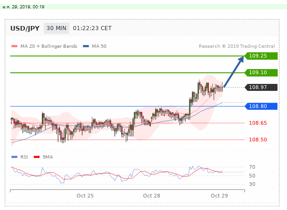Click the 108.50 red support label
287x210 pixels.
point(258,140)
